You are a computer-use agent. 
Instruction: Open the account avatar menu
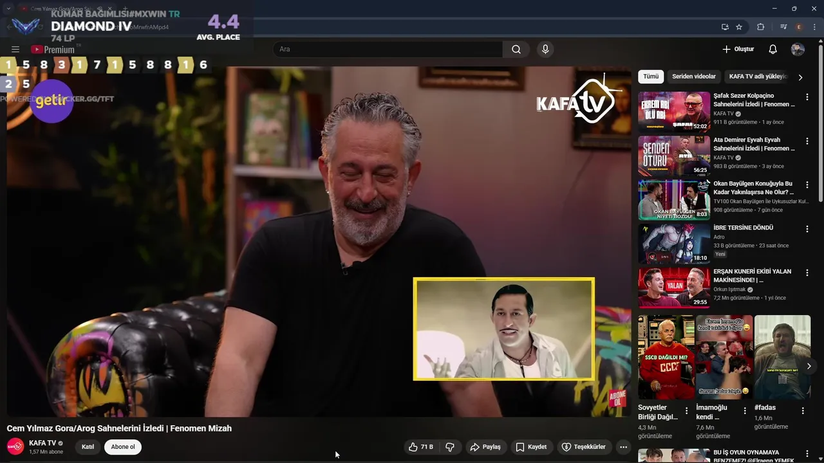point(798,50)
